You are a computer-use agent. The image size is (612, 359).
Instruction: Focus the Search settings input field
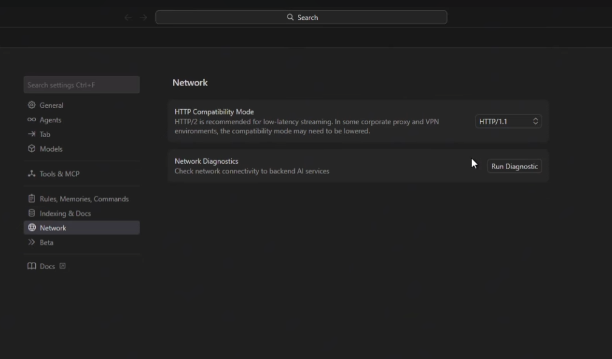(81, 85)
